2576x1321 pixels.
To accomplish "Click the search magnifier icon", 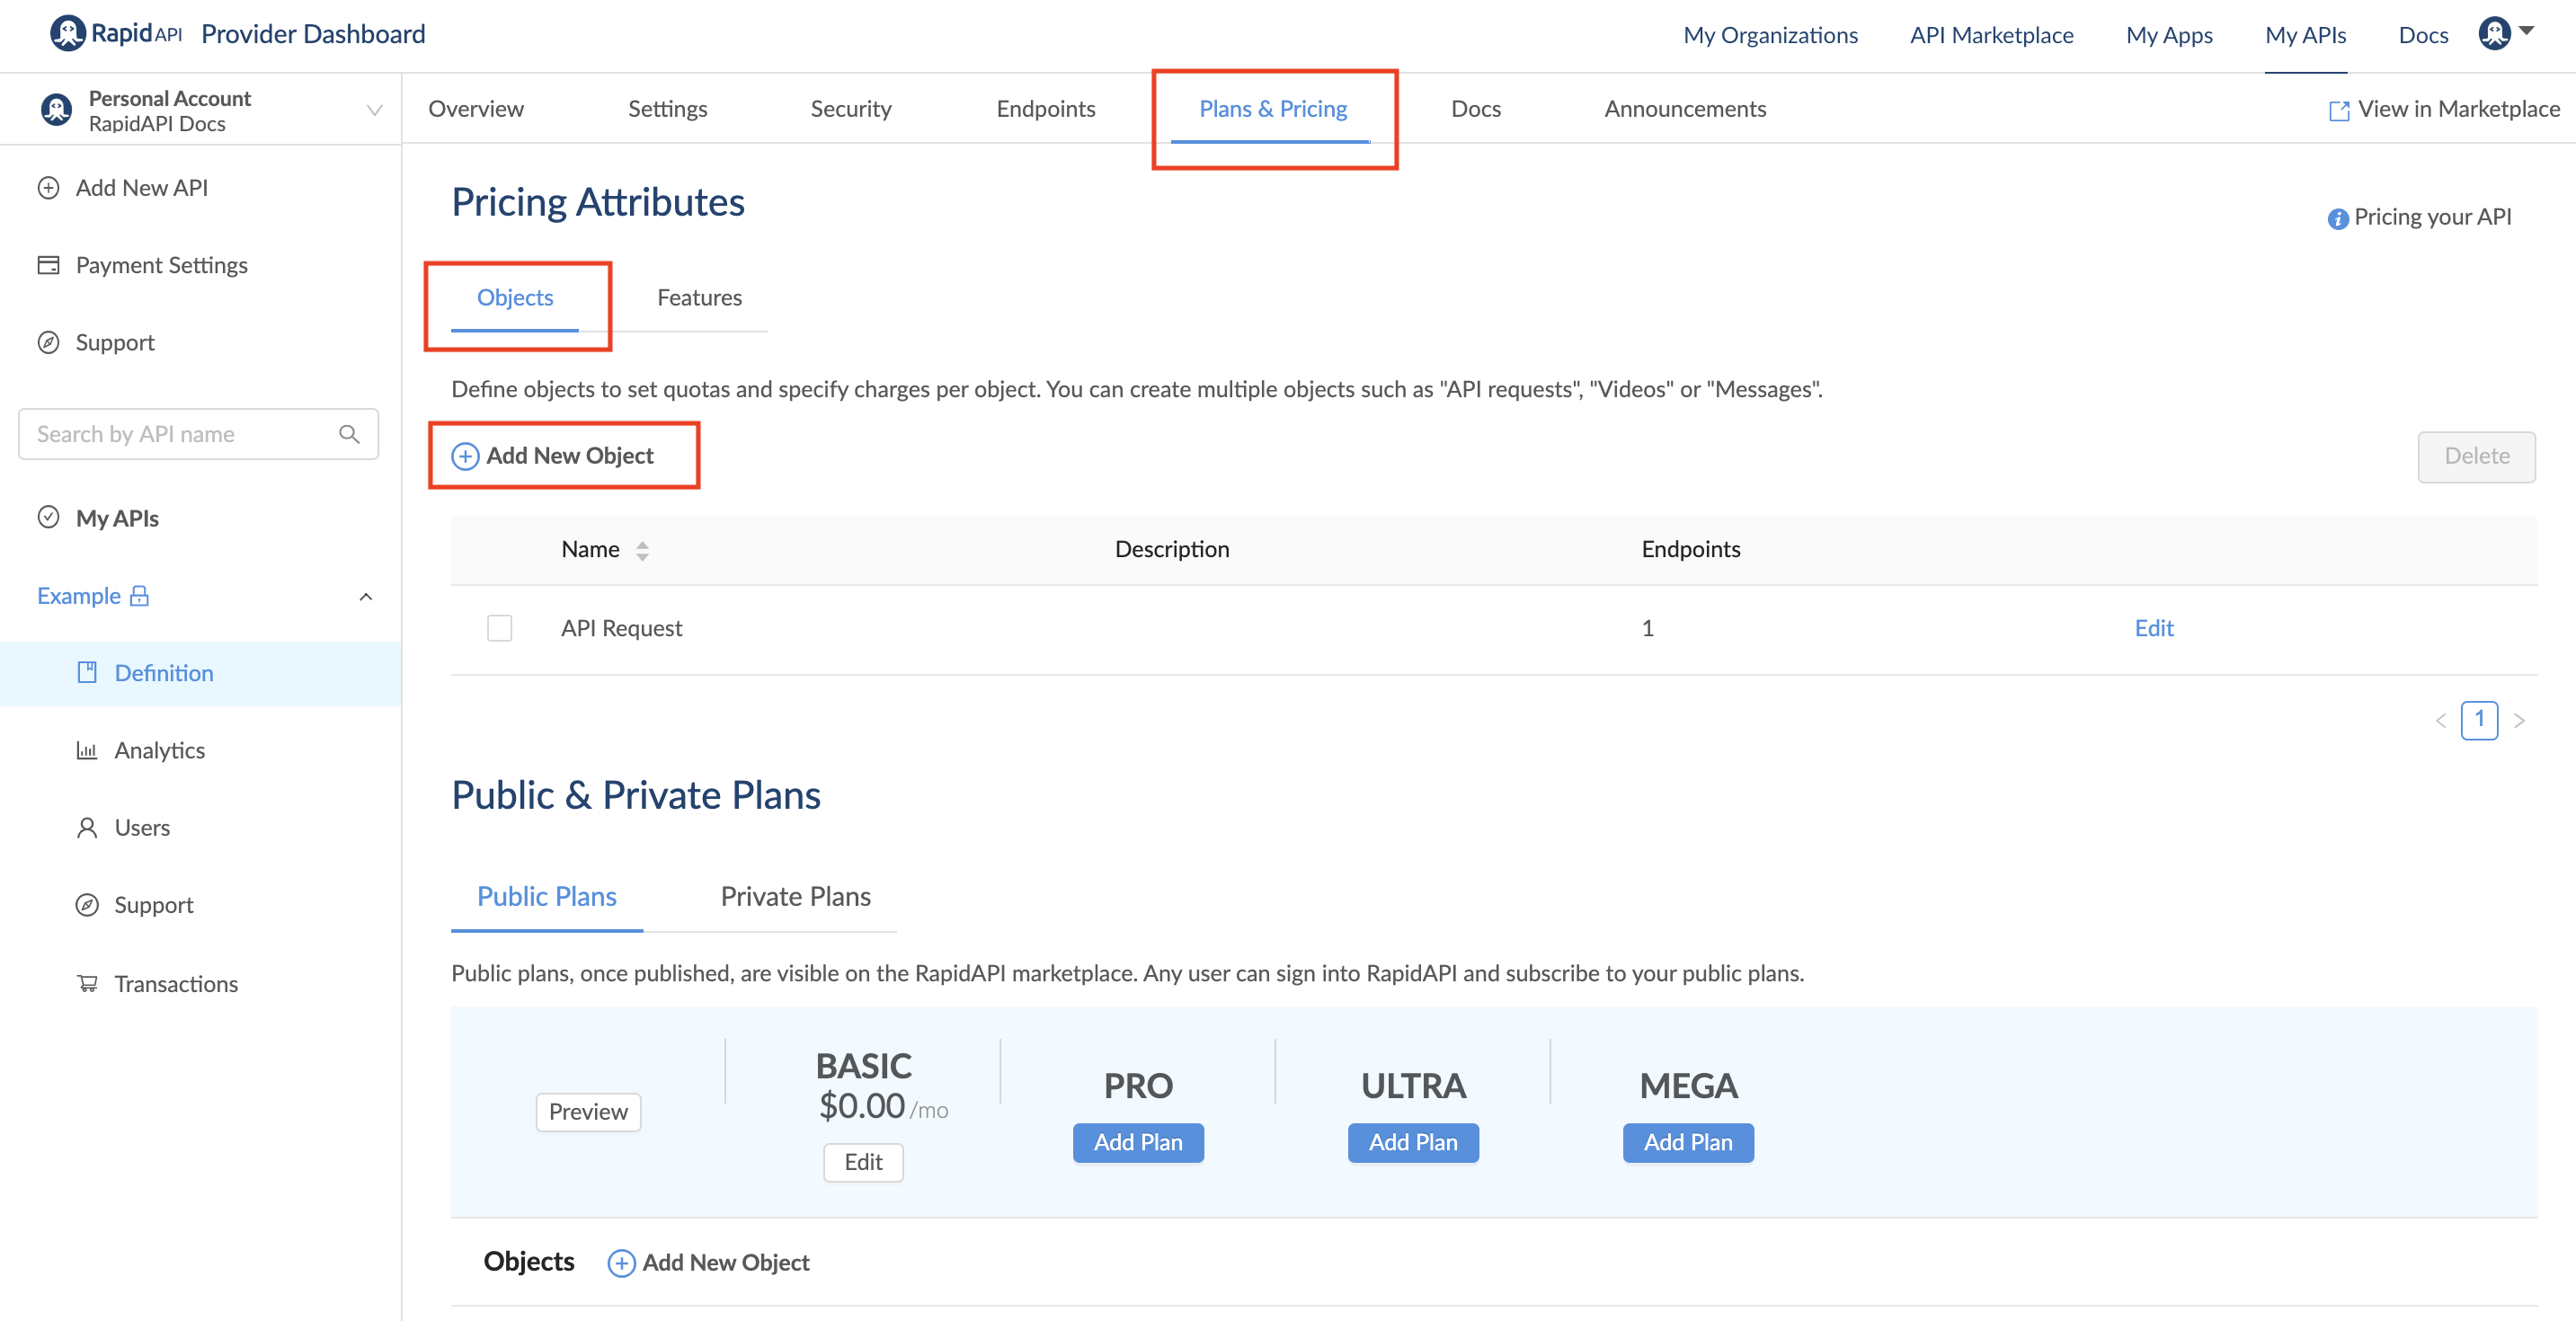I will click(x=349, y=434).
